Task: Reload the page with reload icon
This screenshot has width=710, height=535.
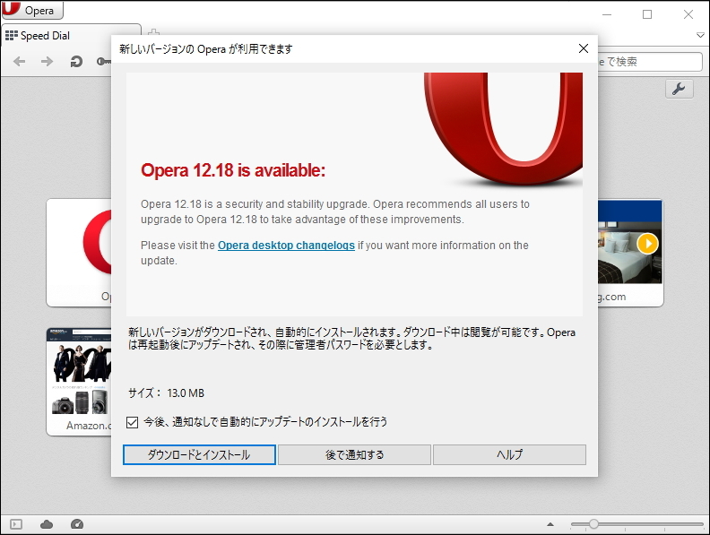Action: click(x=76, y=61)
